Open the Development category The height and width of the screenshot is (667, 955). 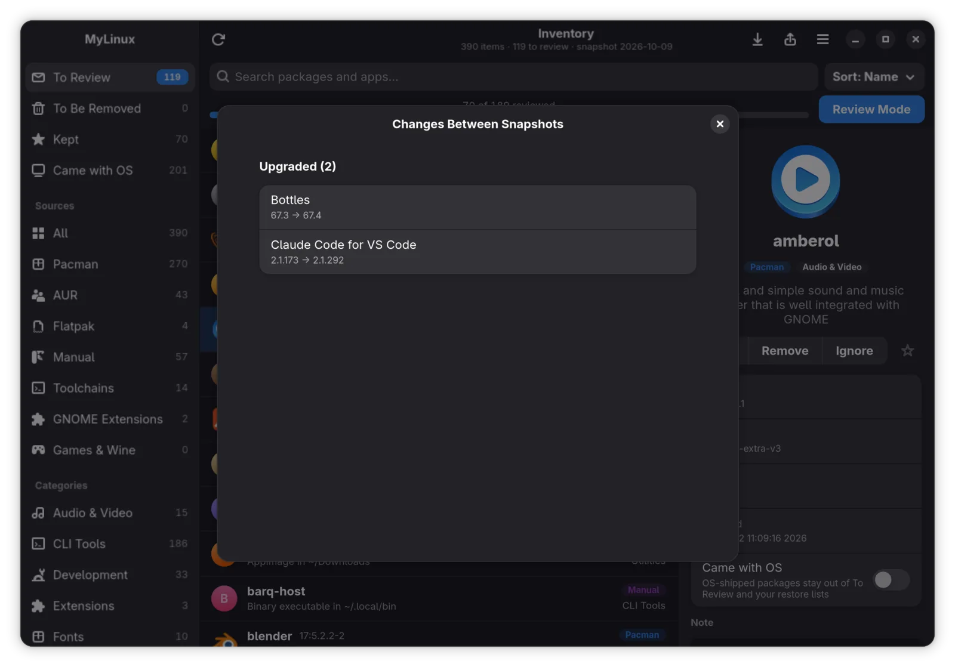tap(110, 575)
